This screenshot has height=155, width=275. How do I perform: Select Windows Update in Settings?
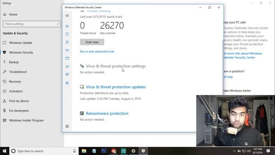[21, 43]
